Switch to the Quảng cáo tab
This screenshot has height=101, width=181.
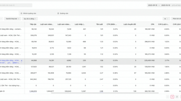(63, 13)
